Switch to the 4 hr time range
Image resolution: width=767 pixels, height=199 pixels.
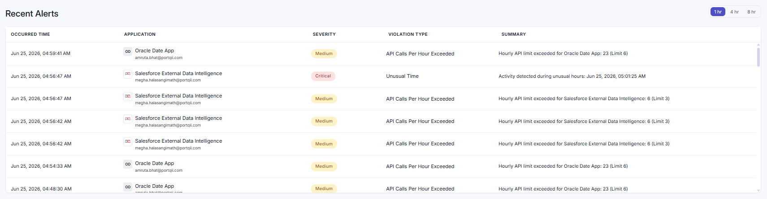tap(734, 12)
